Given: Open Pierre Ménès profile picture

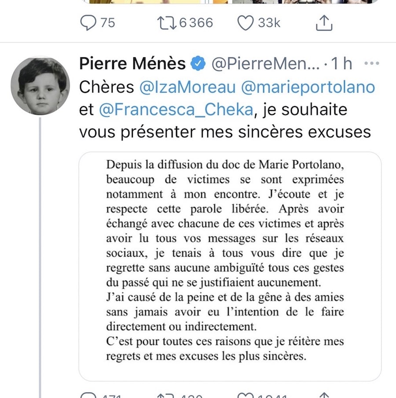Looking at the screenshot, I should [x=40, y=86].
